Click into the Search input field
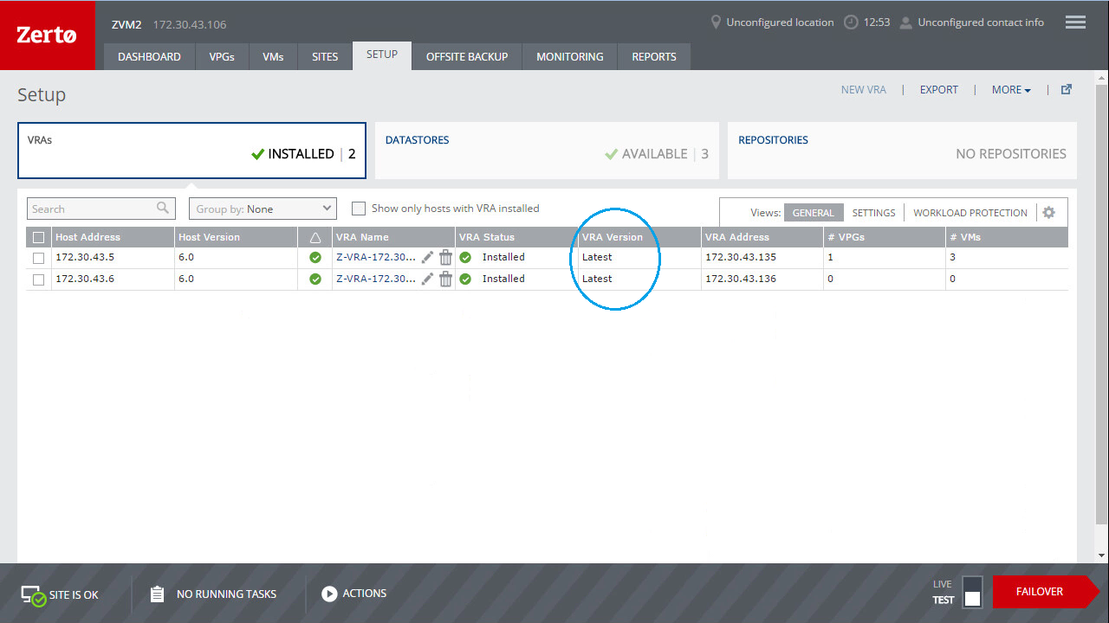 (x=91, y=209)
